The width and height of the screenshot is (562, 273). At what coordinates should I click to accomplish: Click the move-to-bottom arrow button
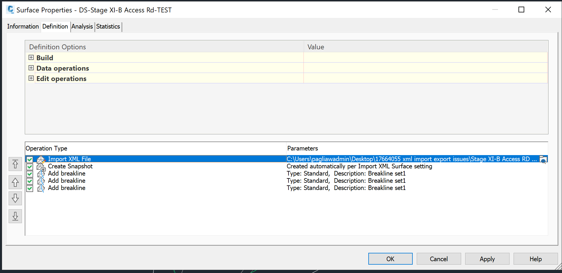15,216
